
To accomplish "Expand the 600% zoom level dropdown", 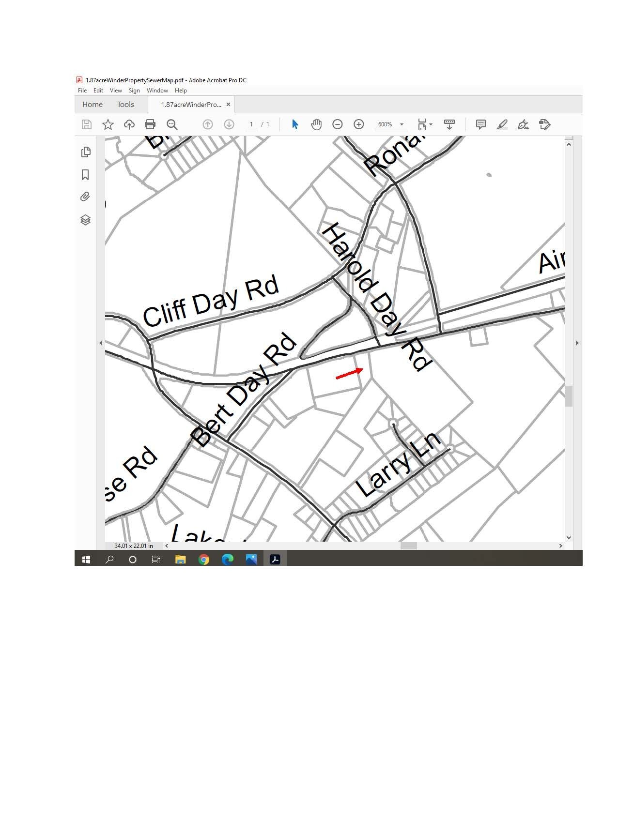I will [x=402, y=124].
